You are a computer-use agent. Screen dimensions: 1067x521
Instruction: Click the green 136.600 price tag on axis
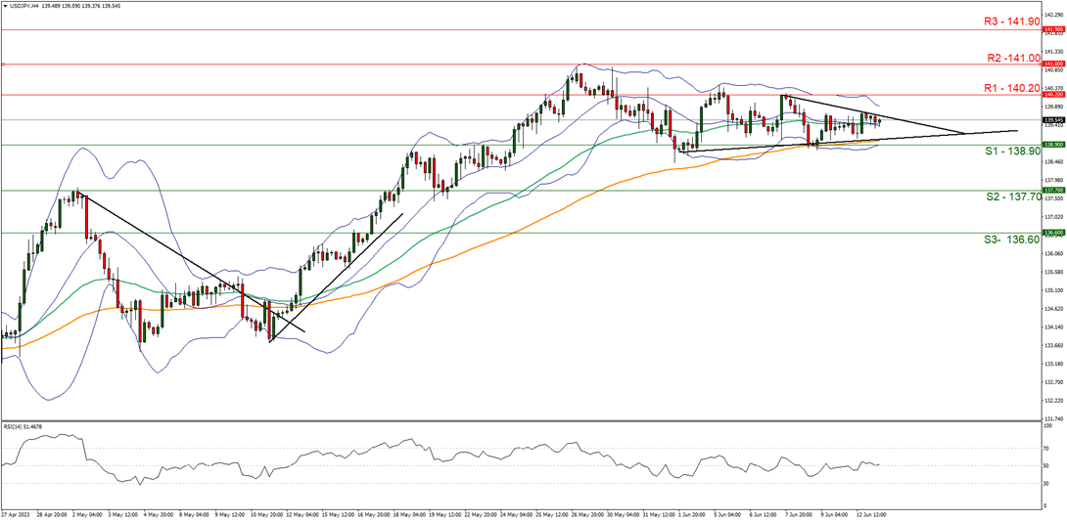(1054, 233)
